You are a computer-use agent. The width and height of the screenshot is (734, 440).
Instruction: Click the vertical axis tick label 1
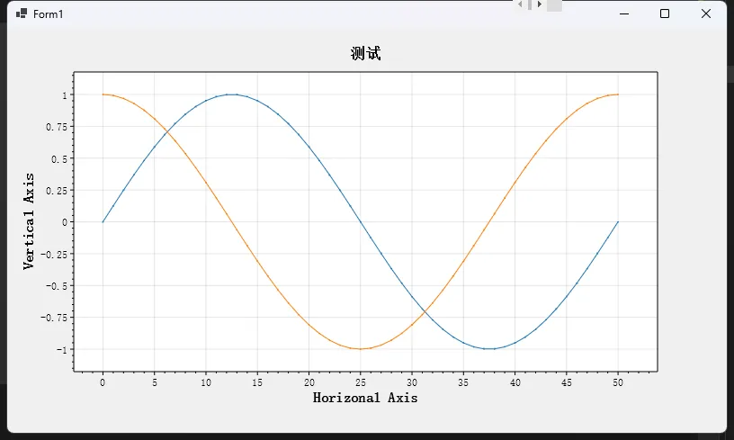65,95
